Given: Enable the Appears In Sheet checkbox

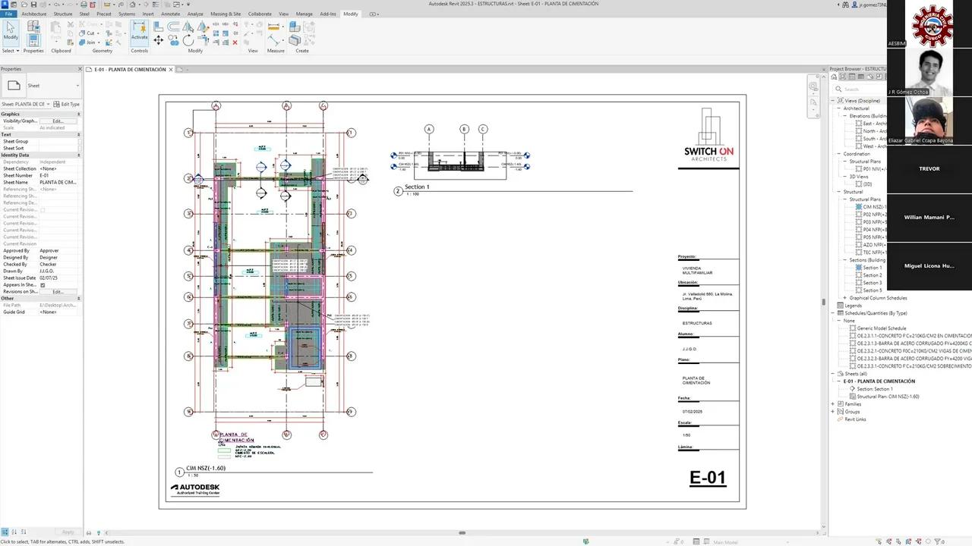Looking at the screenshot, I should 42,284.
